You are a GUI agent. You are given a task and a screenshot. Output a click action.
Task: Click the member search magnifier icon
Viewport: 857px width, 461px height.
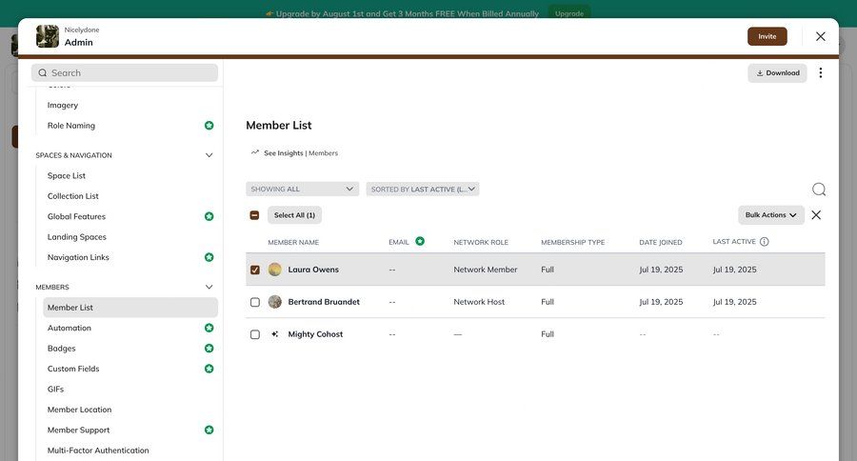coord(818,190)
